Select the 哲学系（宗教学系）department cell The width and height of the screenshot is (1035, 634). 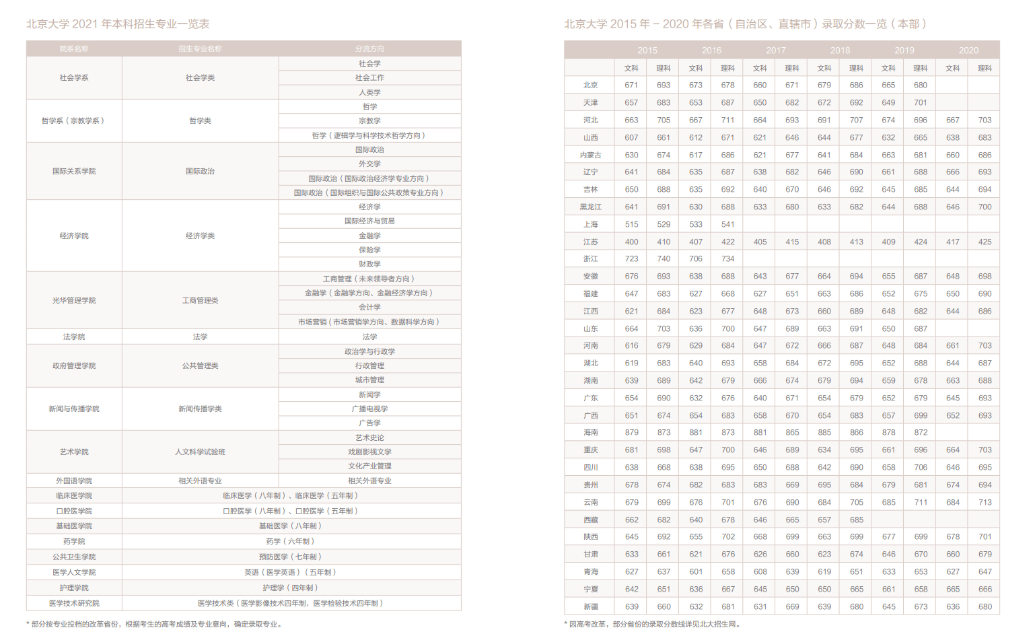coord(74,120)
